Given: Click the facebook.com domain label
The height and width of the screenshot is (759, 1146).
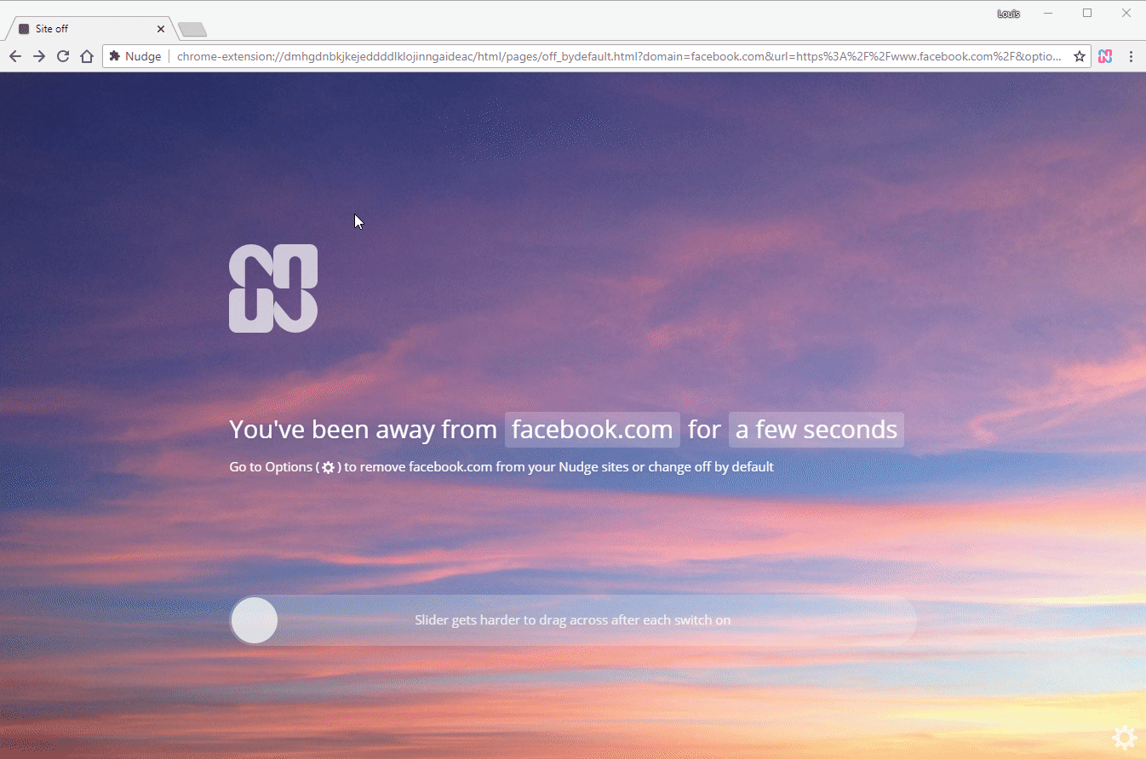Looking at the screenshot, I should click(593, 430).
